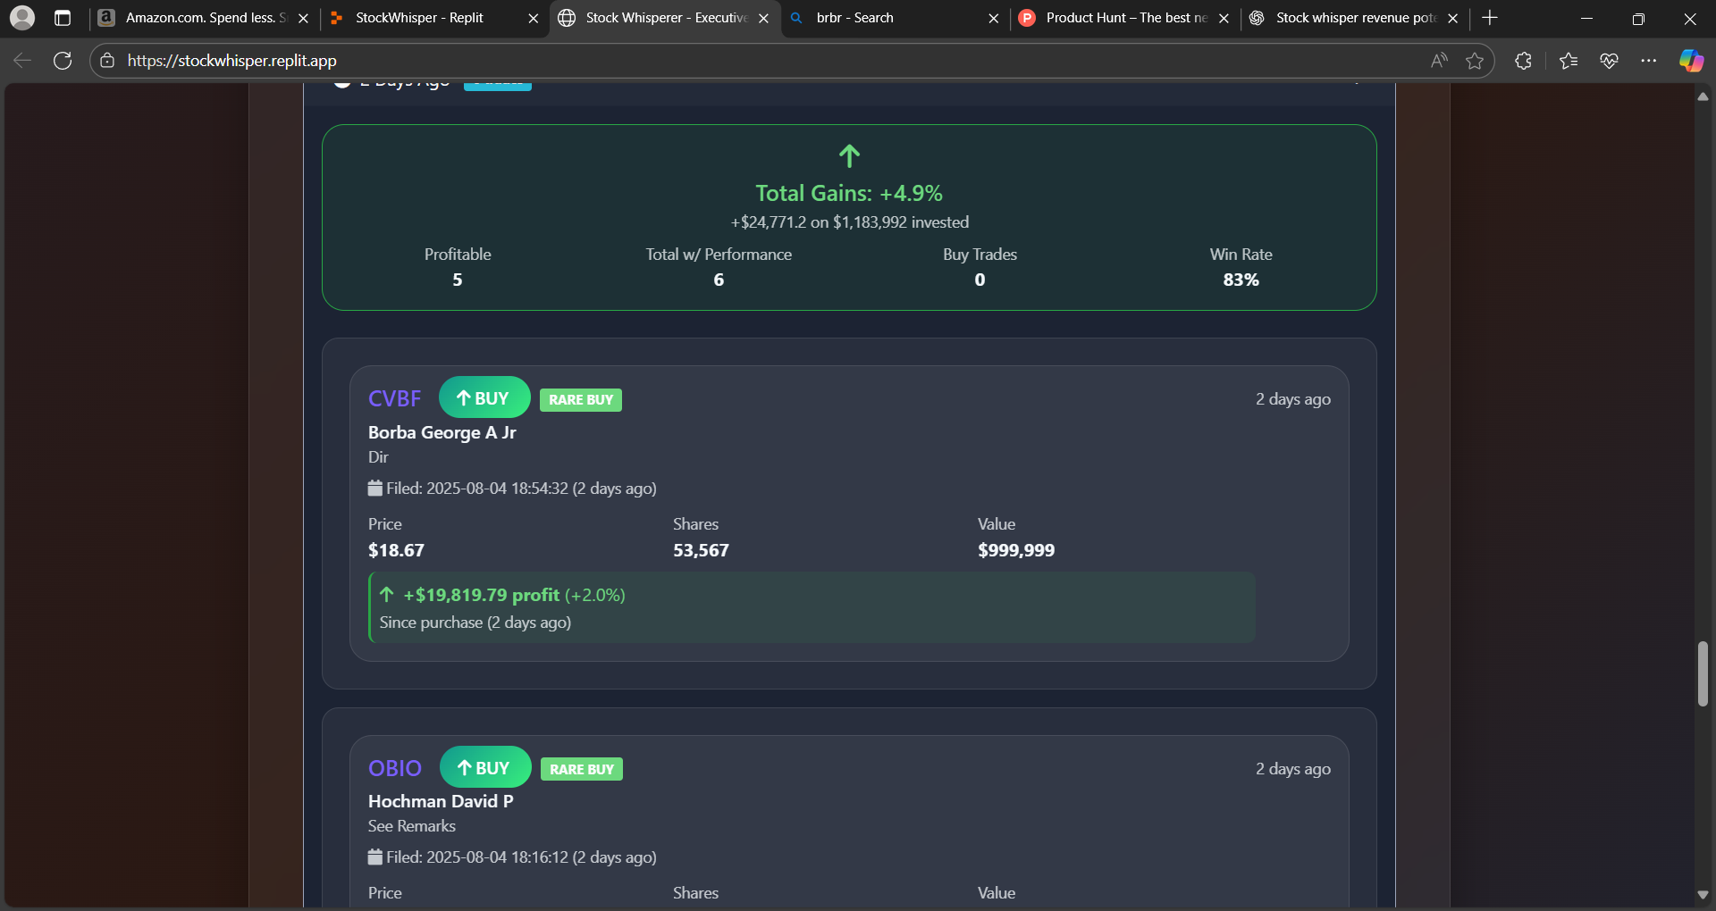Click the BUY badge on OBIO card

(x=484, y=767)
